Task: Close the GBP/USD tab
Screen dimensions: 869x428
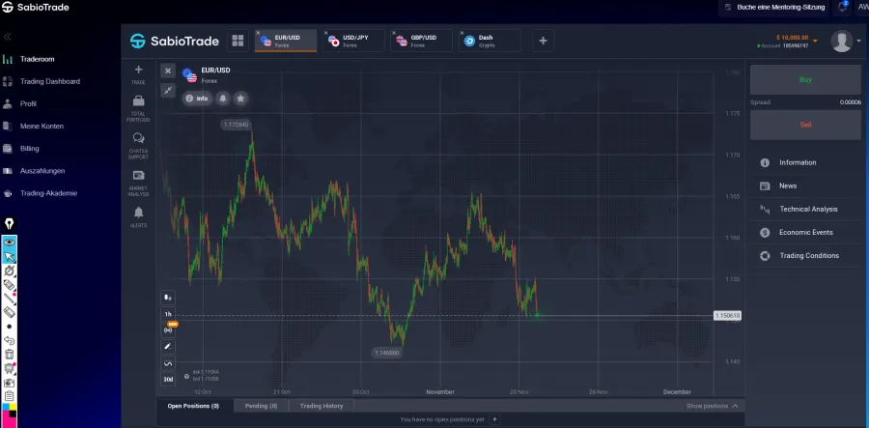Action: point(394,33)
